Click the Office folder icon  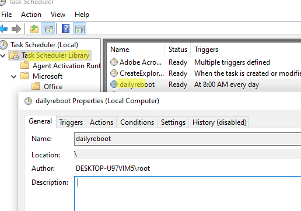(36, 86)
